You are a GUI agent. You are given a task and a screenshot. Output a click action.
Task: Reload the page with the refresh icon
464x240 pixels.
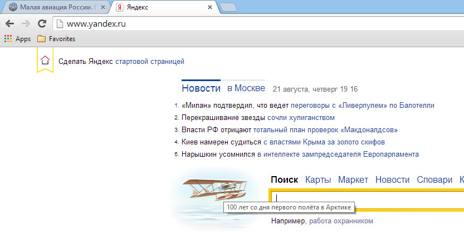tap(41, 24)
